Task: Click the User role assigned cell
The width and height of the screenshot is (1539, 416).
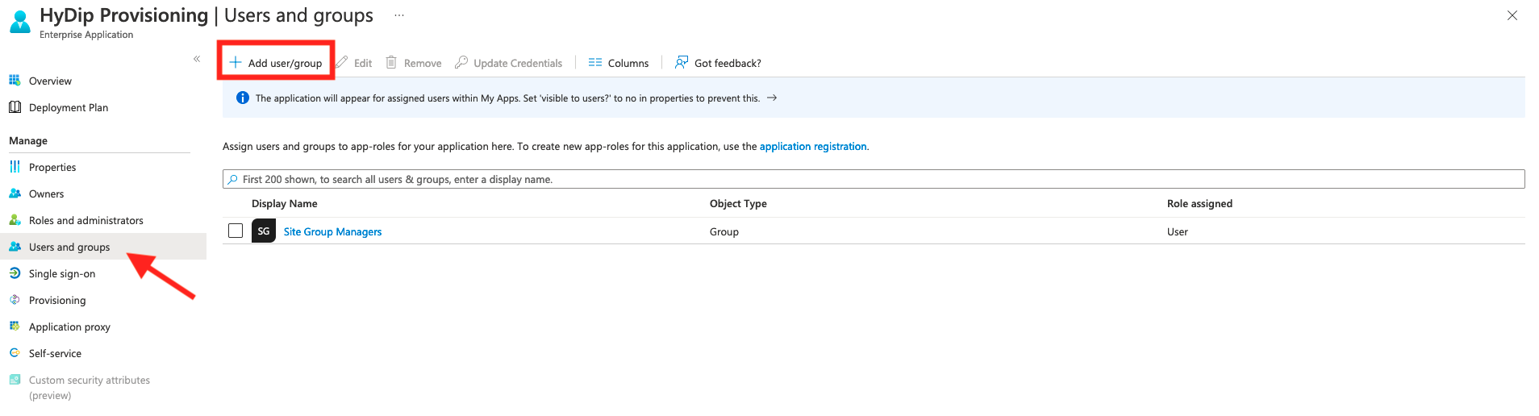Action: click(1178, 231)
